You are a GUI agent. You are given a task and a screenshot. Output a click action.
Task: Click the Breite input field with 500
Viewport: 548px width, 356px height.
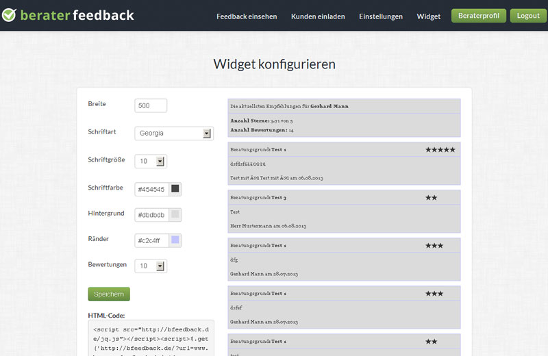click(x=151, y=105)
